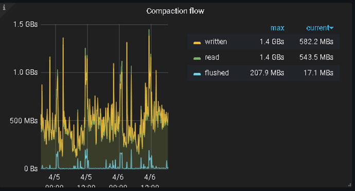Image resolution: width=355 pixels, height=191 pixels.
Task: Sort legend by current column
Action: pos(319,28)
